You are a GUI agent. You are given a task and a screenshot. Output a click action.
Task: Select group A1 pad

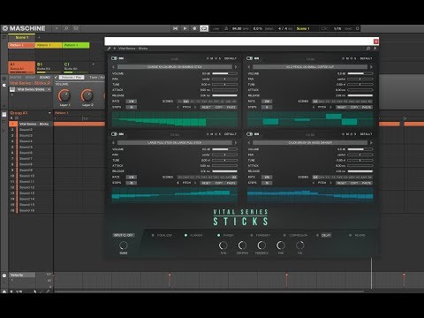tap(22, 67)
